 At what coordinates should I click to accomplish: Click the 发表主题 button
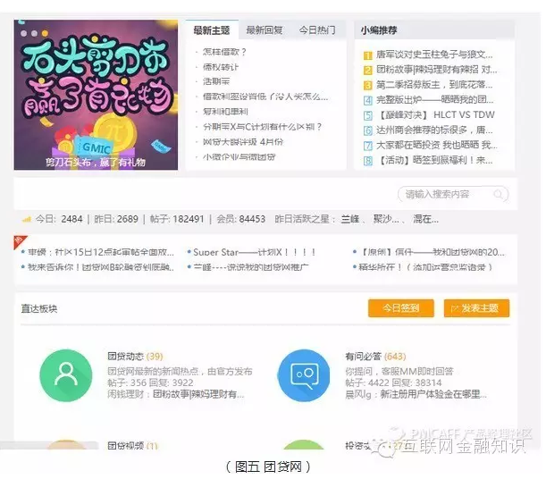tap(476, 308)
